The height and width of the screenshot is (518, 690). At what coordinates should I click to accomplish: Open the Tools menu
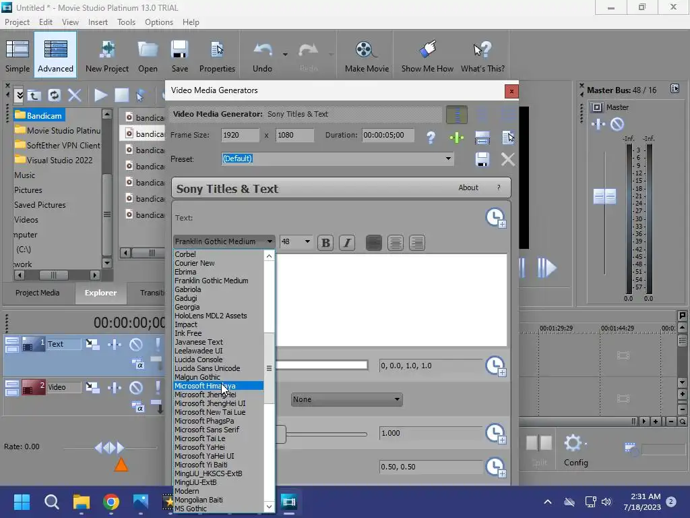(x=126, y=22)
